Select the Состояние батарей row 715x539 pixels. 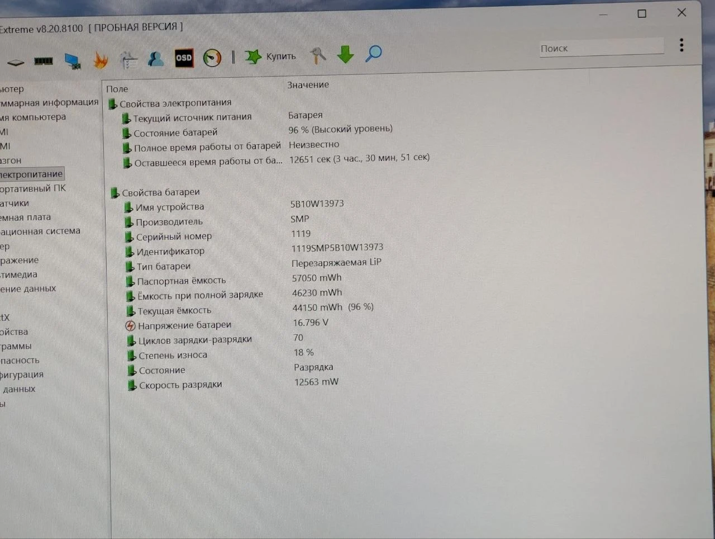(x=258, y=131)
